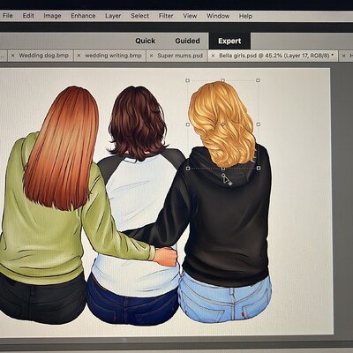The image size is (353, 353).
Task: Open the Filter menu
Action: (x=166, y=16)
